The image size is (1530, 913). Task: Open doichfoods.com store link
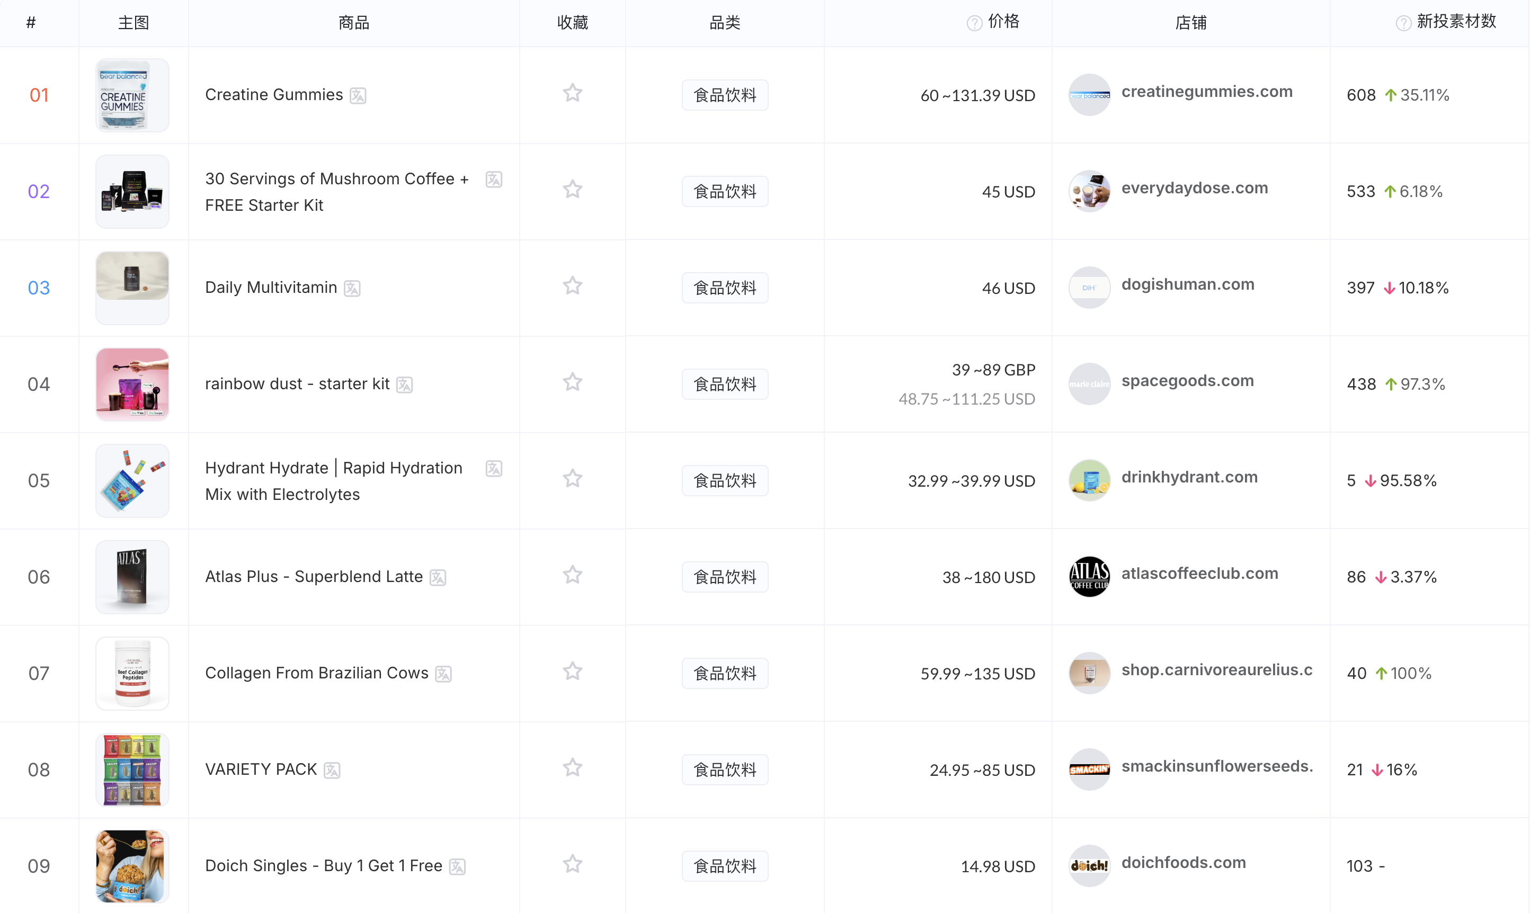1183,863
